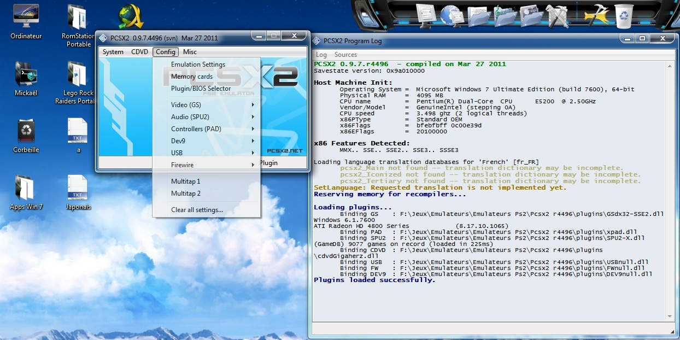Select the text file named a
Screen dimensions: 680x340
click(x=78, y=136)
